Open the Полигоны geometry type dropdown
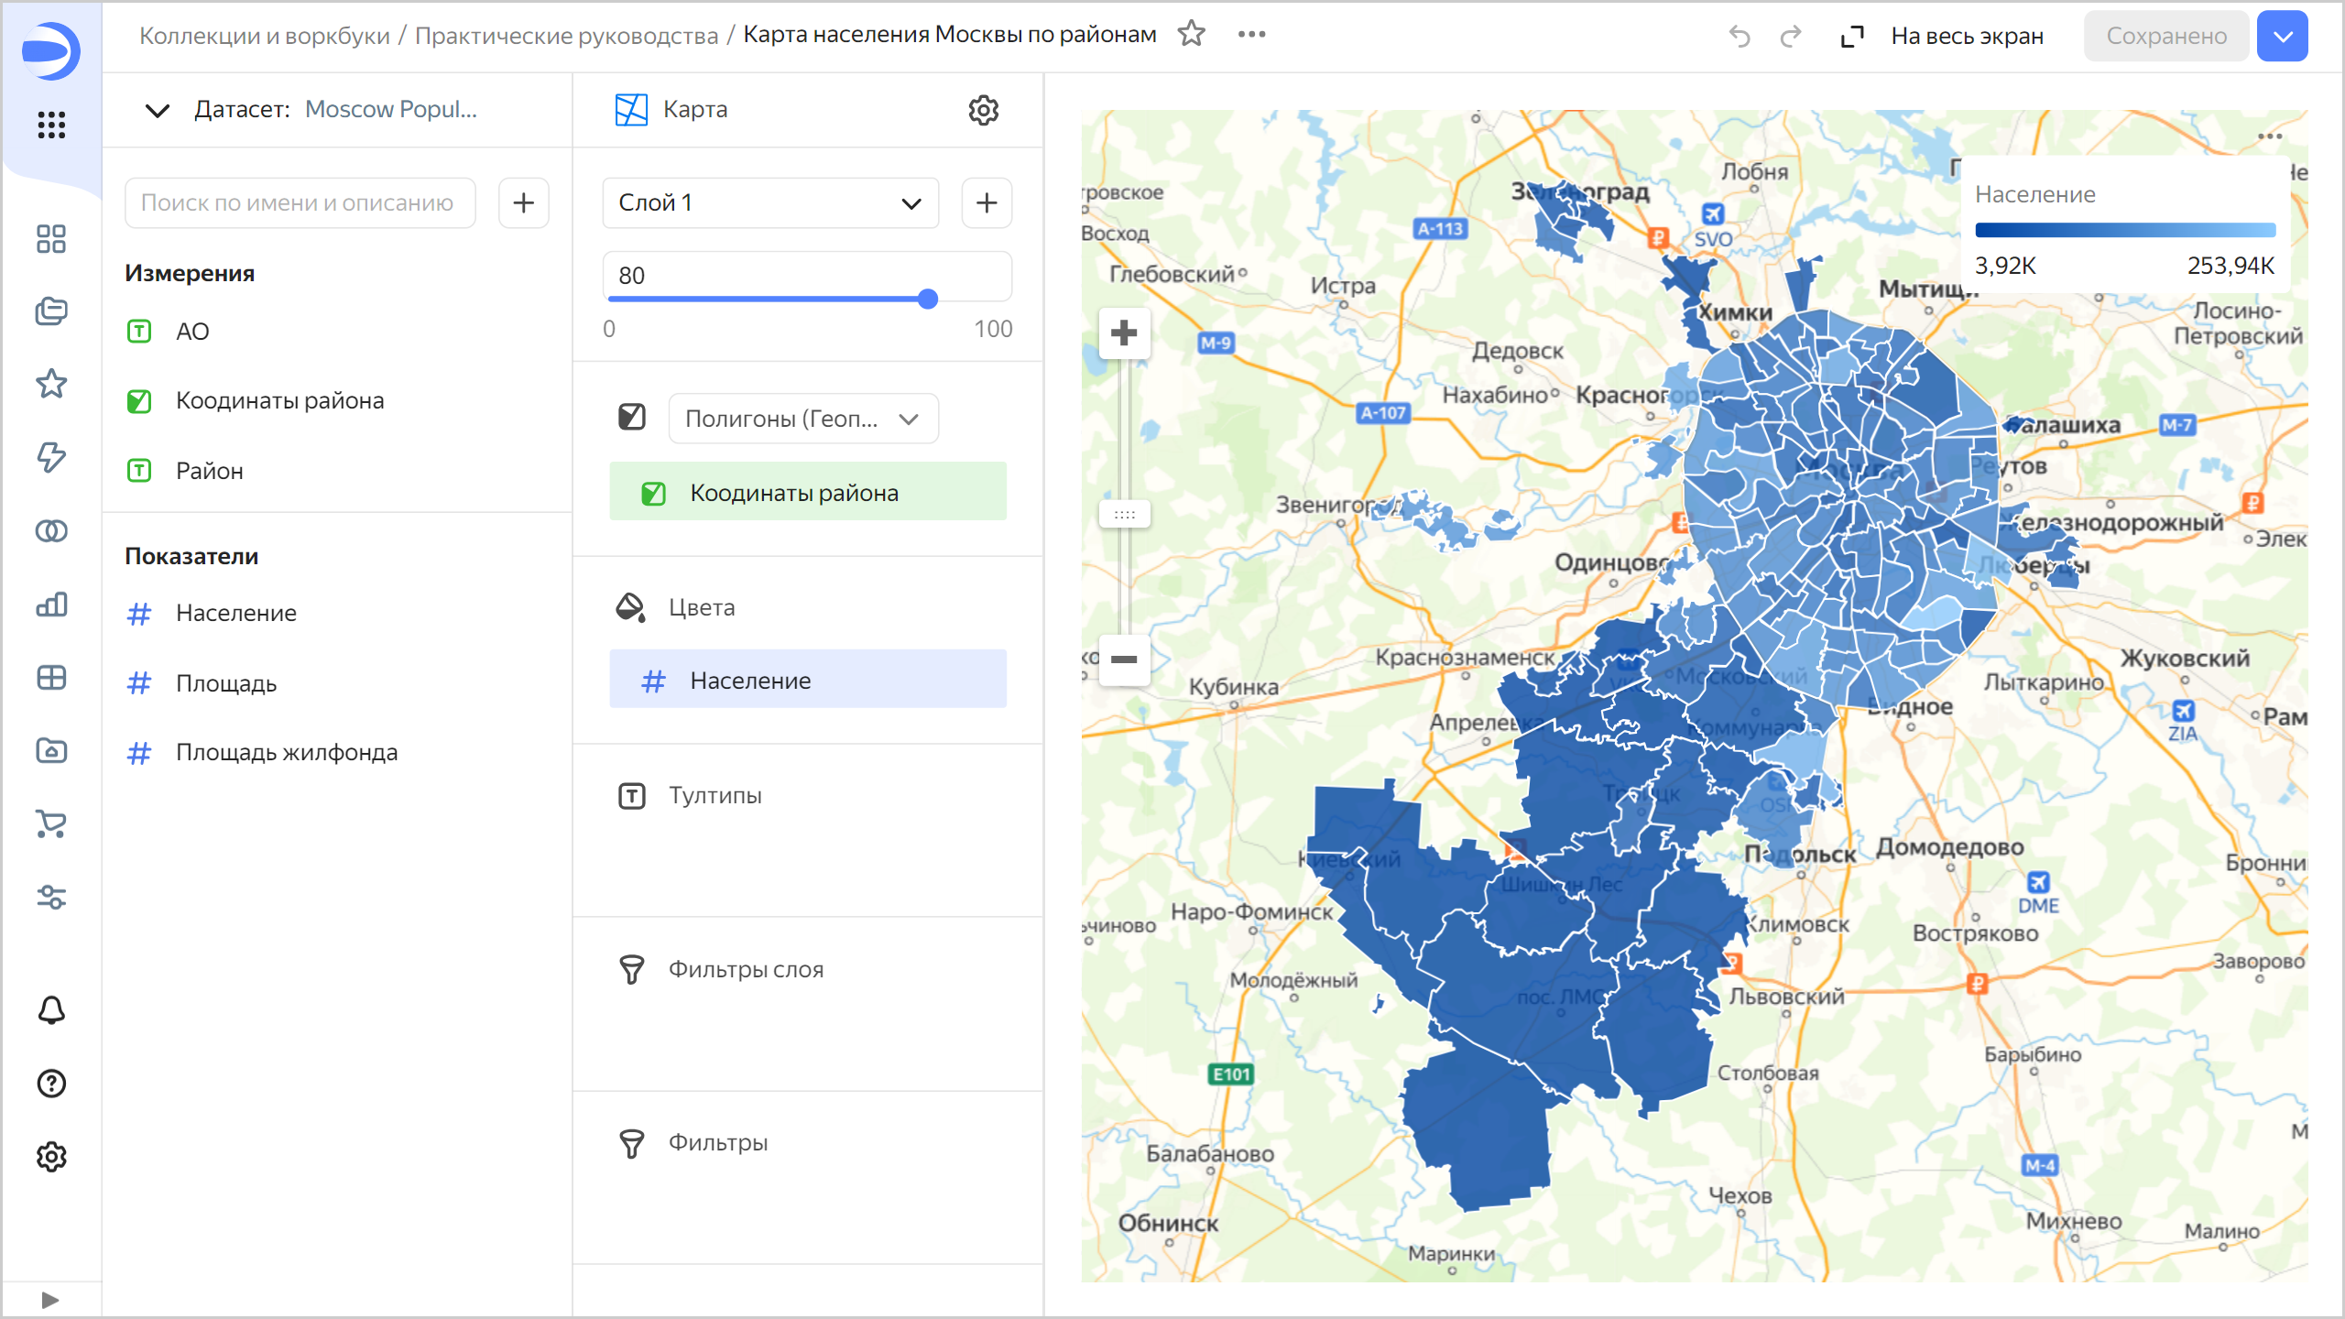 pos(802,419)
